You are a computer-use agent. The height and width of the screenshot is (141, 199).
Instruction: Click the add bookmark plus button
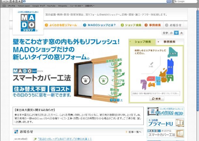19,2
